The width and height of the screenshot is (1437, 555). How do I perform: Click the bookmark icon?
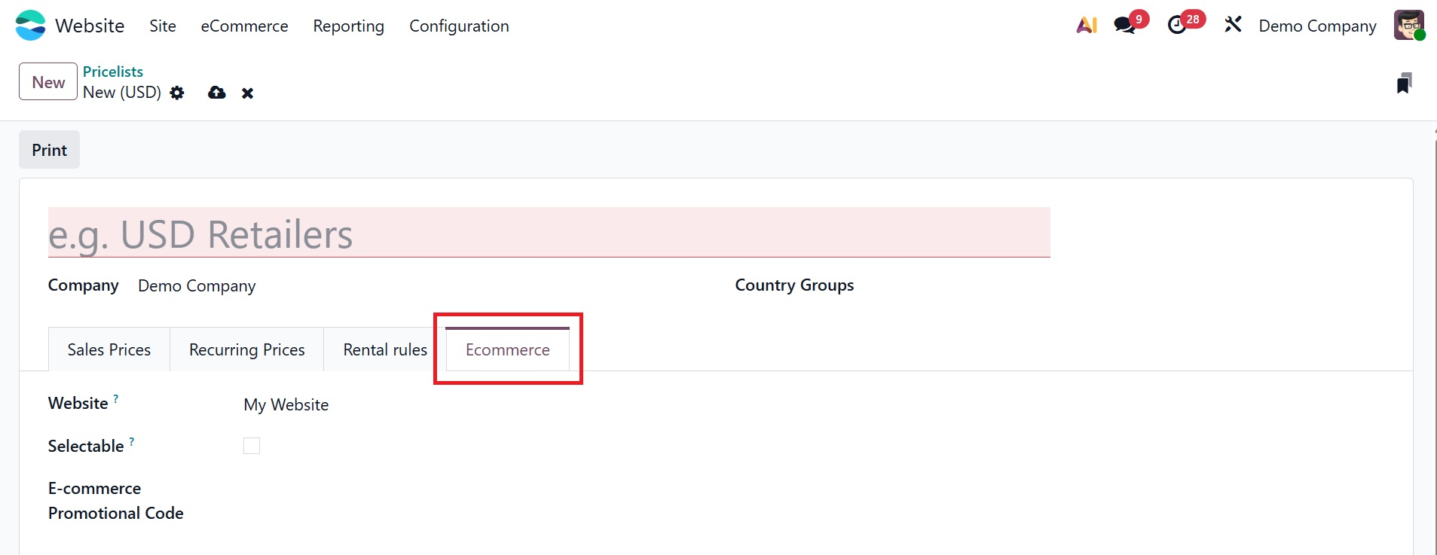coord(1403,83)
